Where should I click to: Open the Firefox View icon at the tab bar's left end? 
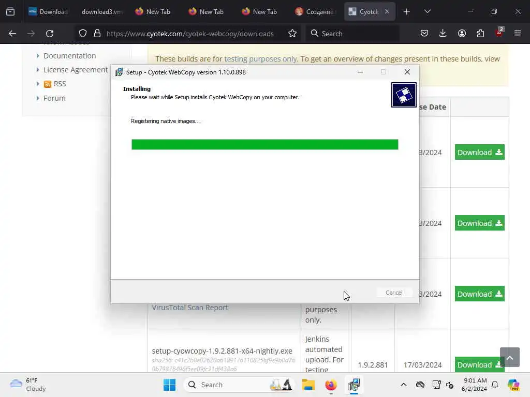pos(10,12)
